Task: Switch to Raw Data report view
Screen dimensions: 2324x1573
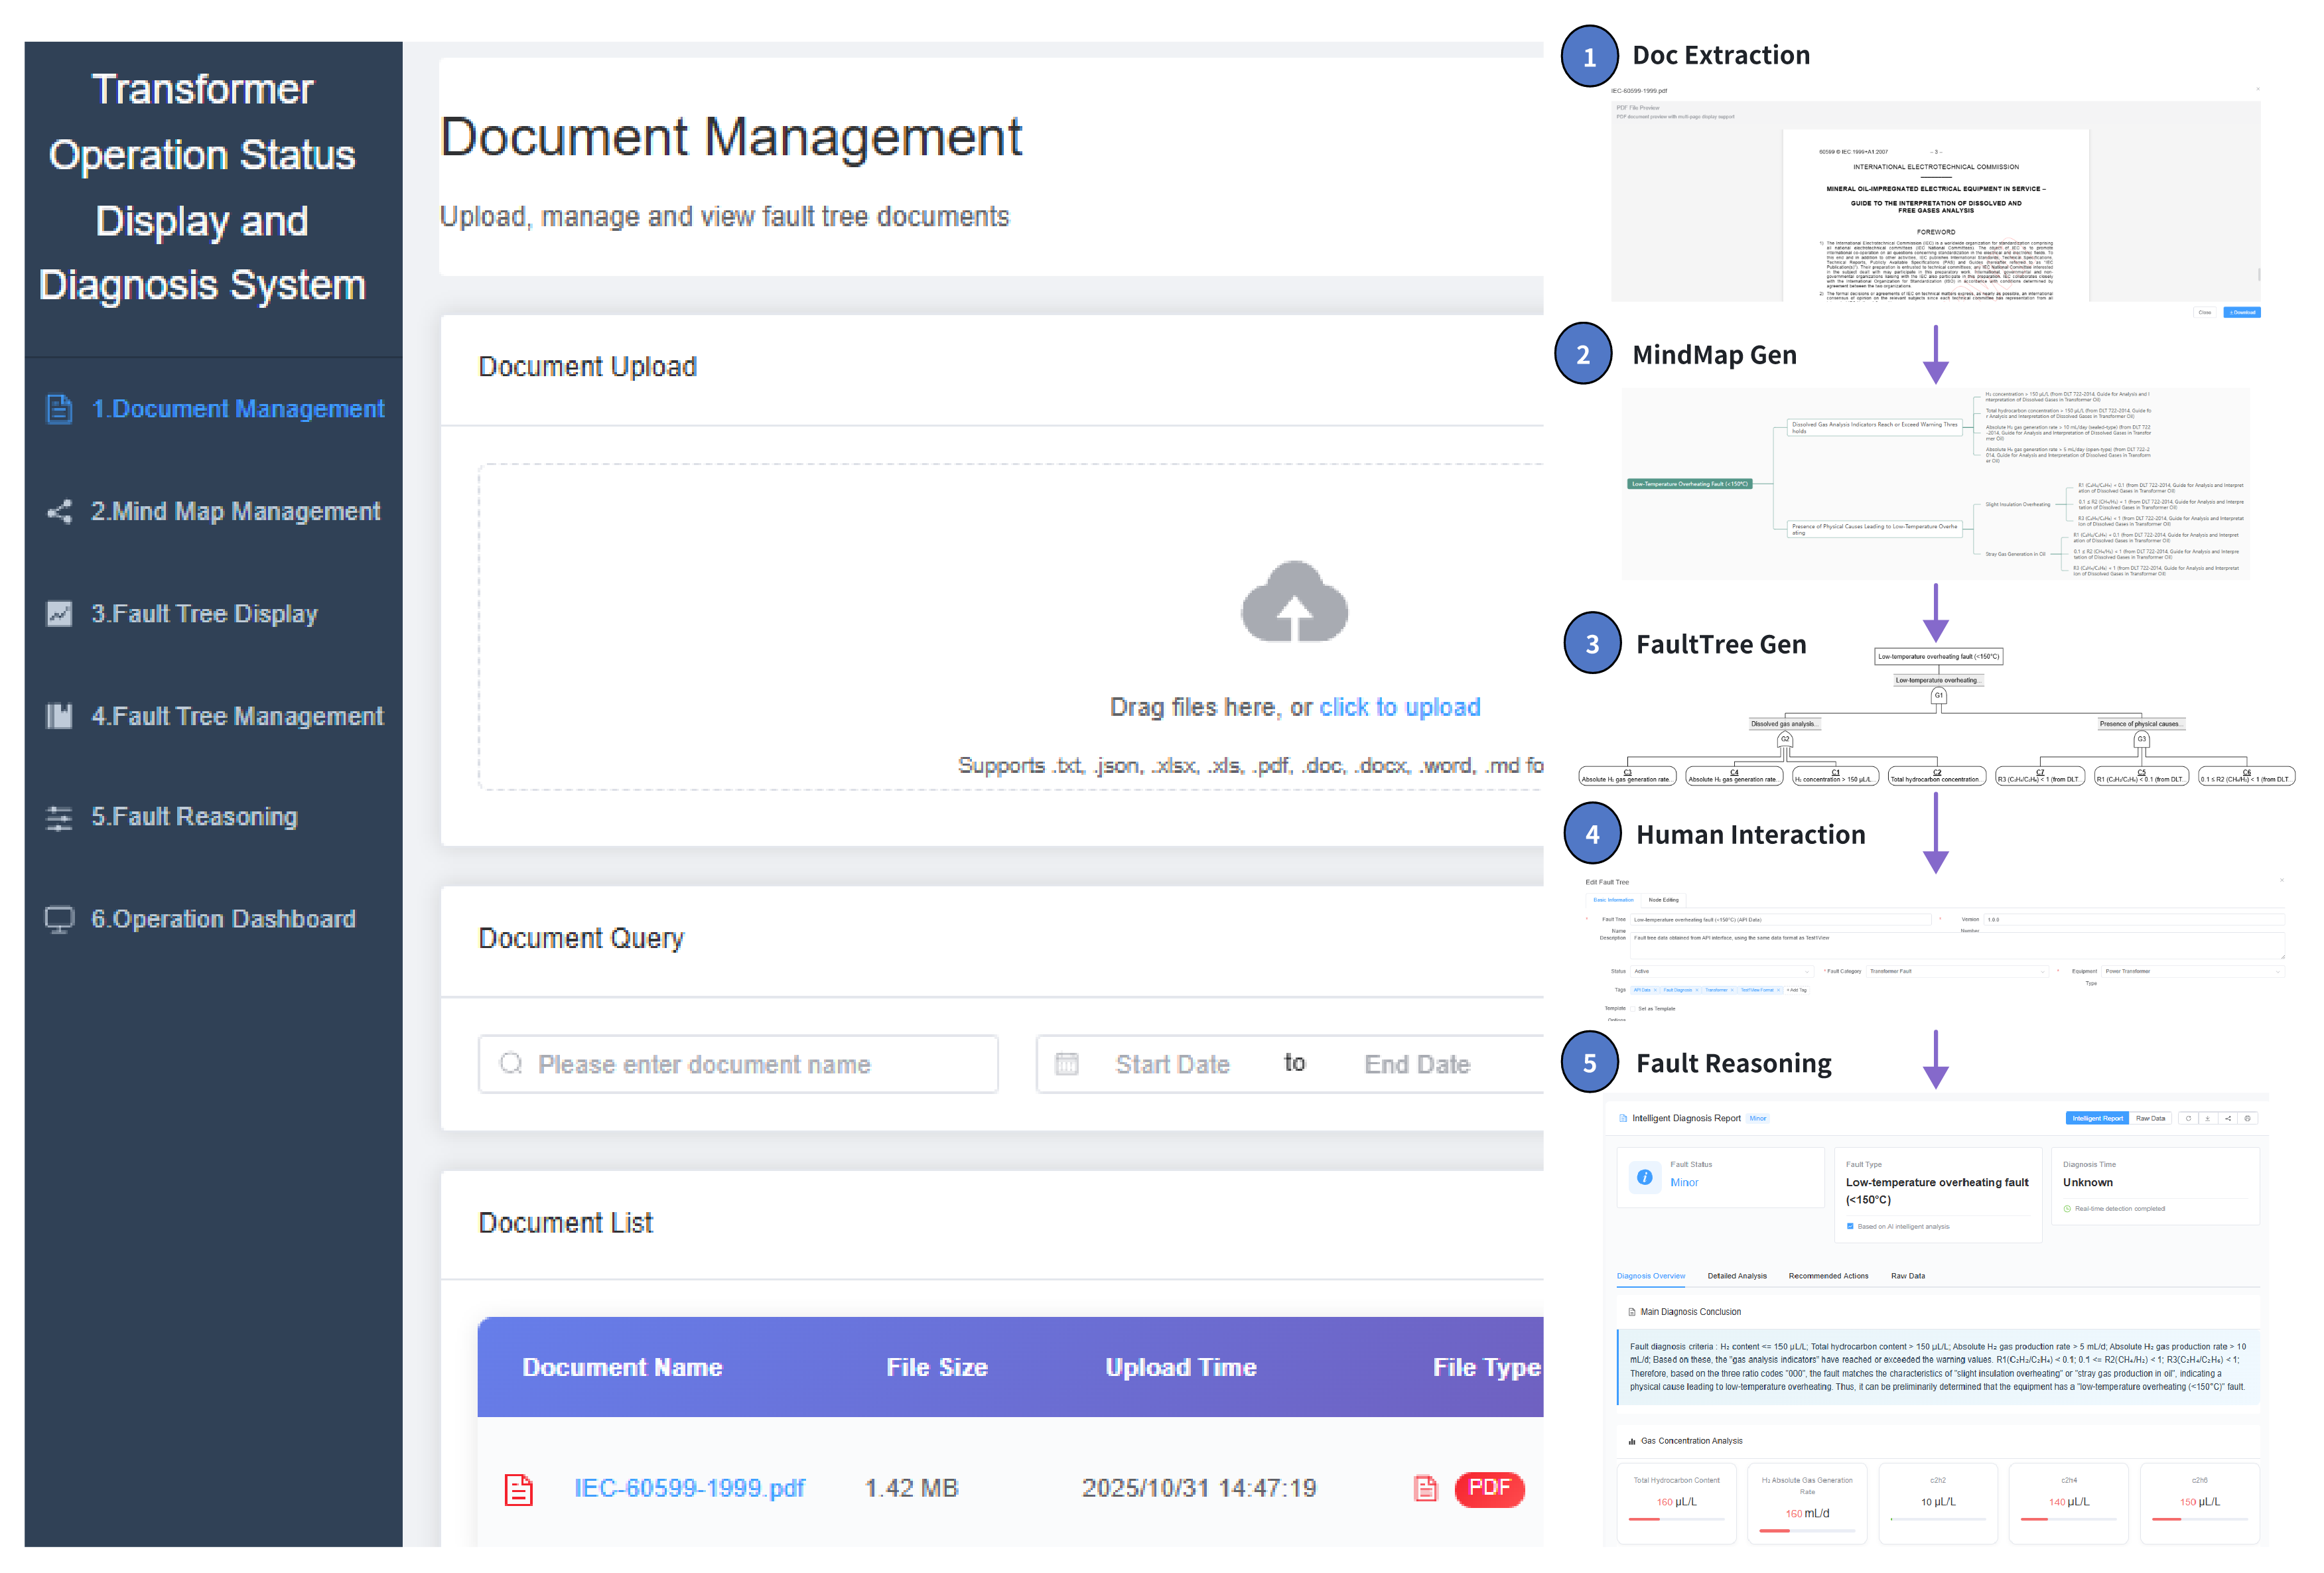Action: coord(2150,1118)
